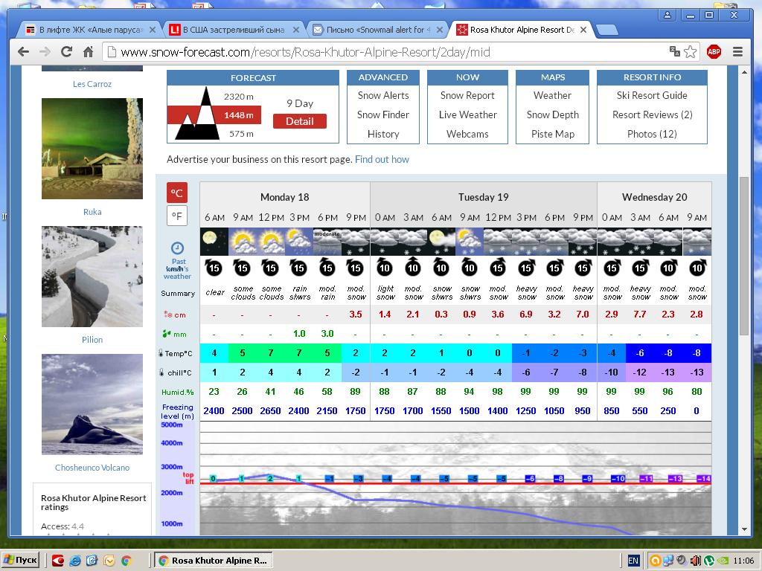This screenshot has width=762, height=571.
Task: Launch Chrome from the quick launch bar
Action: [127, 561]
